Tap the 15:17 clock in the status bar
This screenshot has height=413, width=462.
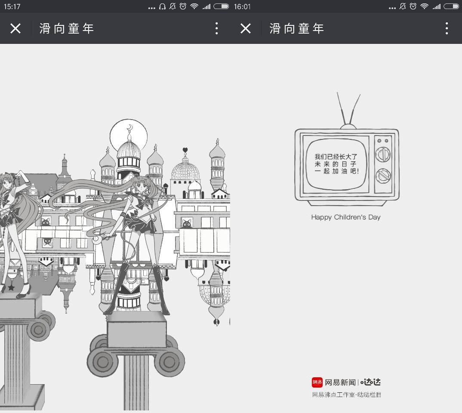pyautogui.click(x=12, y=6)
